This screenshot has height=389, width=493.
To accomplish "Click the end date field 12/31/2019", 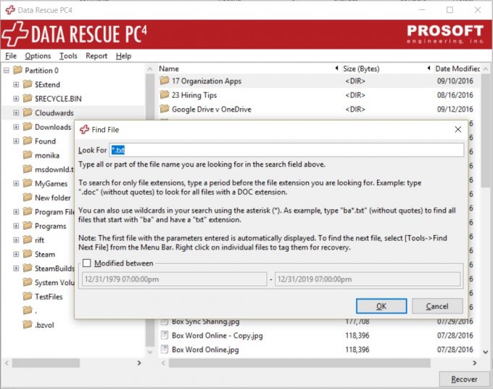I will pyautogui.click(x=368, y=279).
